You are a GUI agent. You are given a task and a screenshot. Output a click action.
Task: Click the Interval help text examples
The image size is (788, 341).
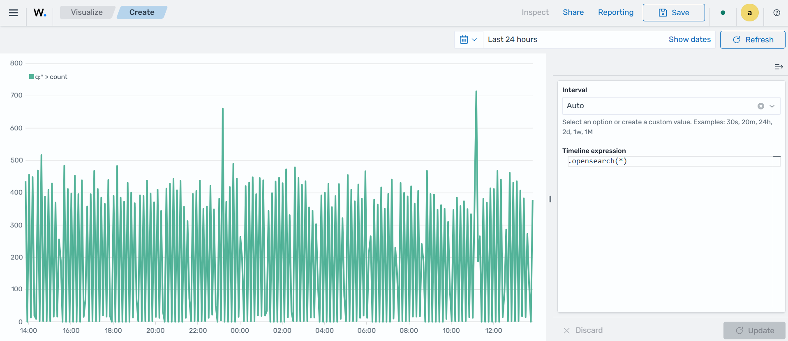click(667, 127)
